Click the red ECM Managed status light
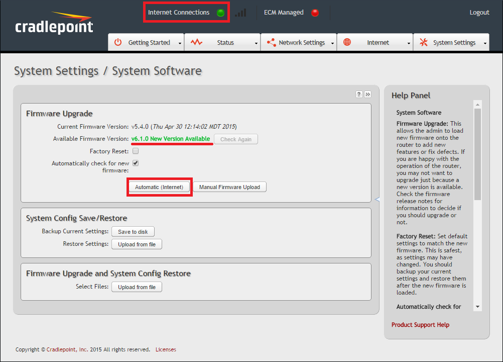 pos(315,13)
